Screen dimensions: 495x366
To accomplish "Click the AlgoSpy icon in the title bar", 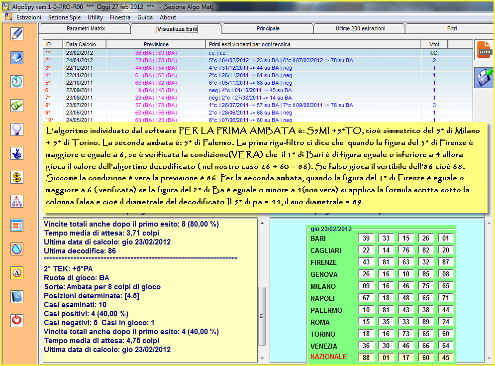I will (x=5, y=6).
